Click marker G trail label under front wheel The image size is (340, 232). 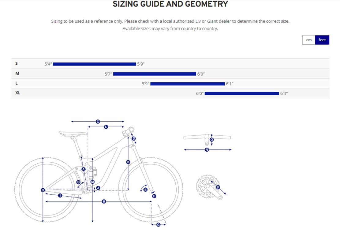coord(158,225)
